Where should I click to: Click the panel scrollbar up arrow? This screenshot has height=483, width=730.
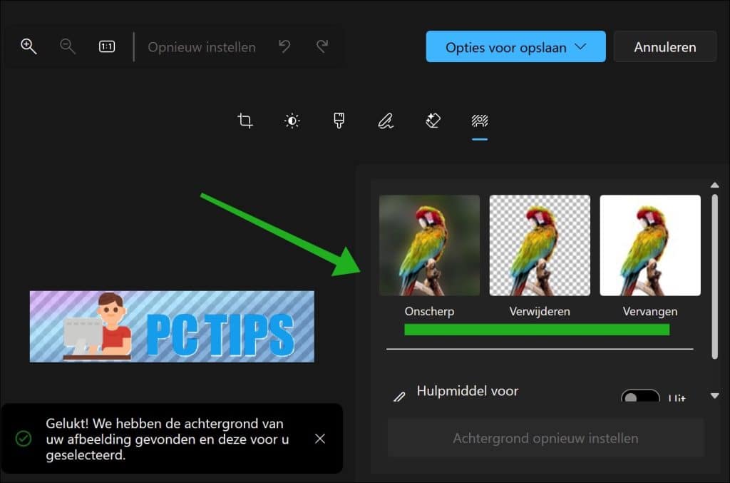(714, 185)
